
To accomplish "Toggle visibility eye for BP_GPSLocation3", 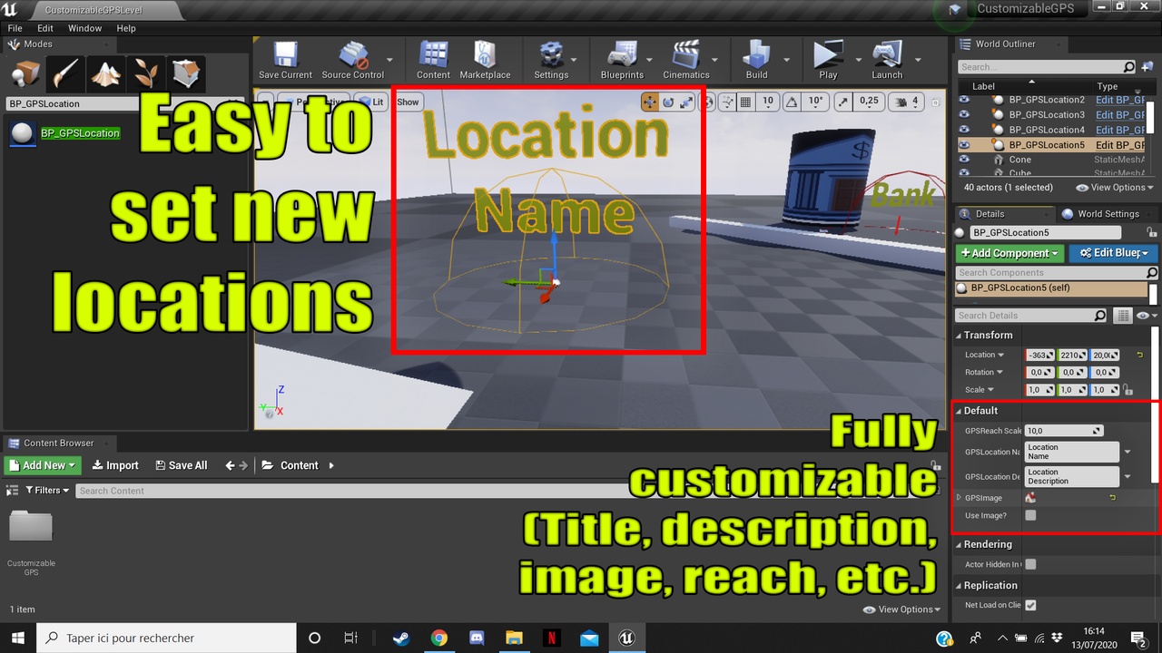I will (x=964, y=115).
